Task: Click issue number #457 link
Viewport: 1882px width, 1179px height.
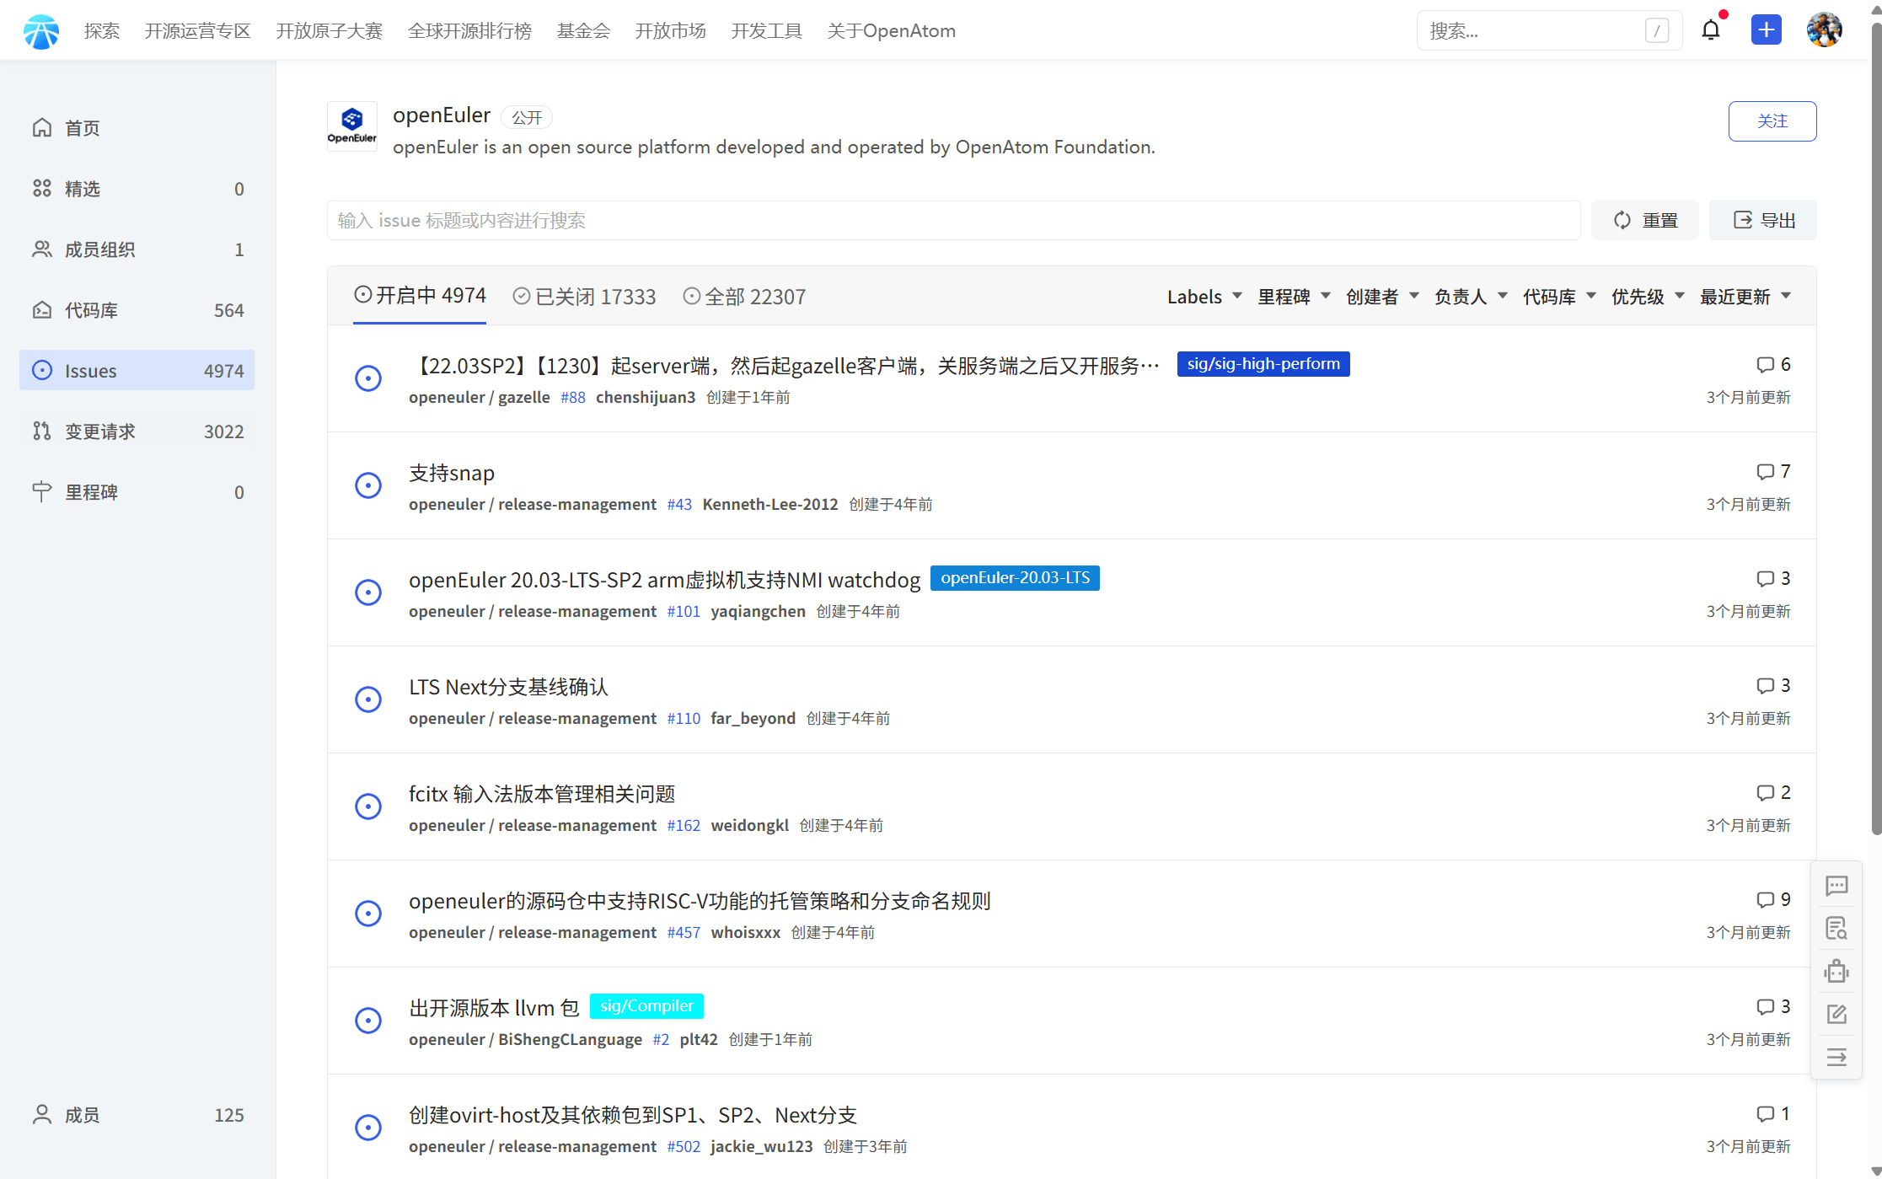Action: pos(684,932)
